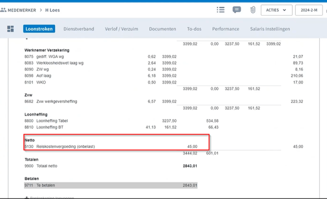The width and height of the screenshot is (327, 199).
Task: Select the Loonstroken tab
Action: [39, 29]
